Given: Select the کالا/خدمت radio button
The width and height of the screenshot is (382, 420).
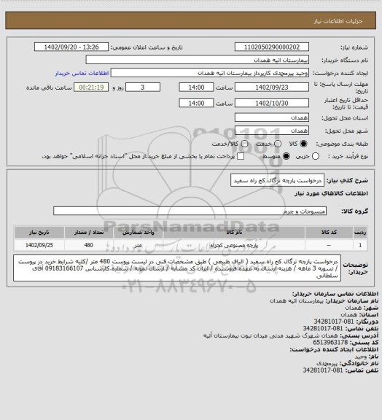Looking at the screenshot, I should click(x=244, y=144).
